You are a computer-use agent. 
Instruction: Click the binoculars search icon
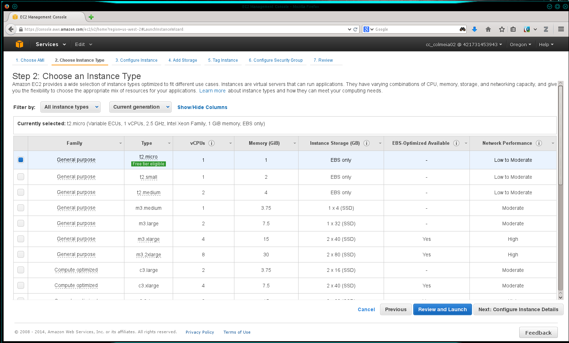point(463,29)
